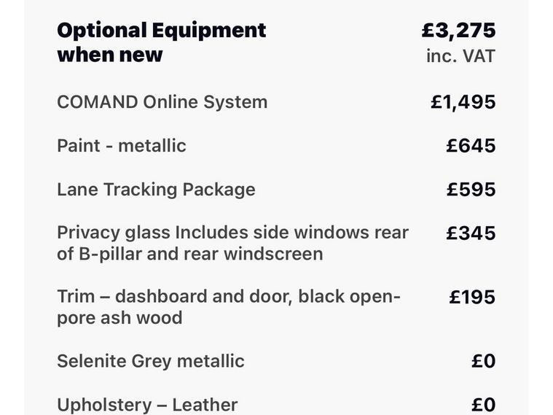Click the inc. VAT label

(460, 56)
